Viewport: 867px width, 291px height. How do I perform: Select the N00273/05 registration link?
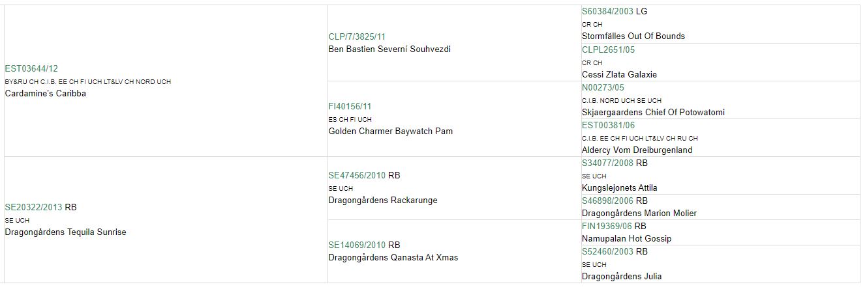point(603,87)
